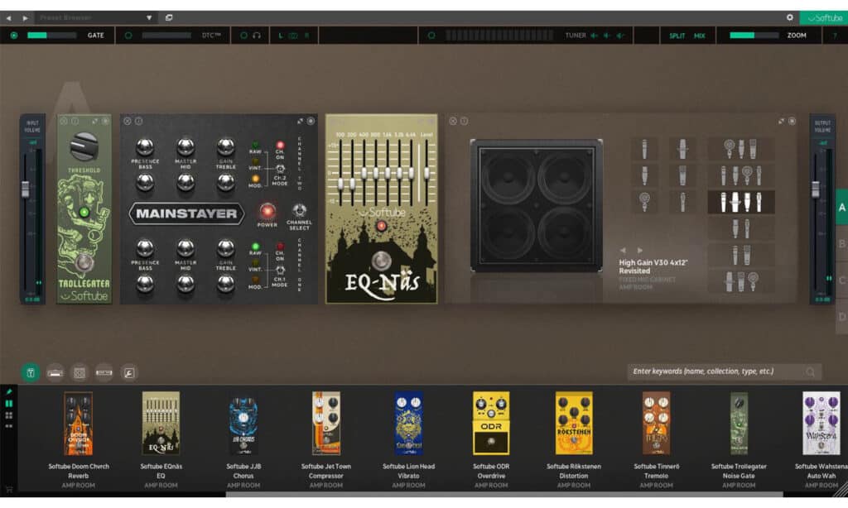Select the highlighted four-microphone setup
848x508 pixels.
pyautogui.click(x=741, y=202)
